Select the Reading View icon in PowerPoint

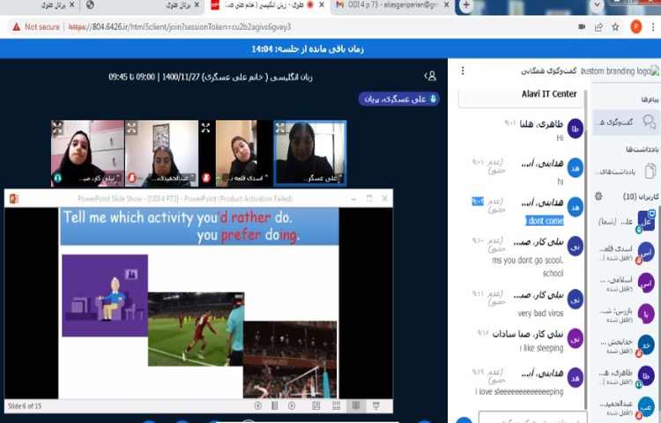[356, 405]
